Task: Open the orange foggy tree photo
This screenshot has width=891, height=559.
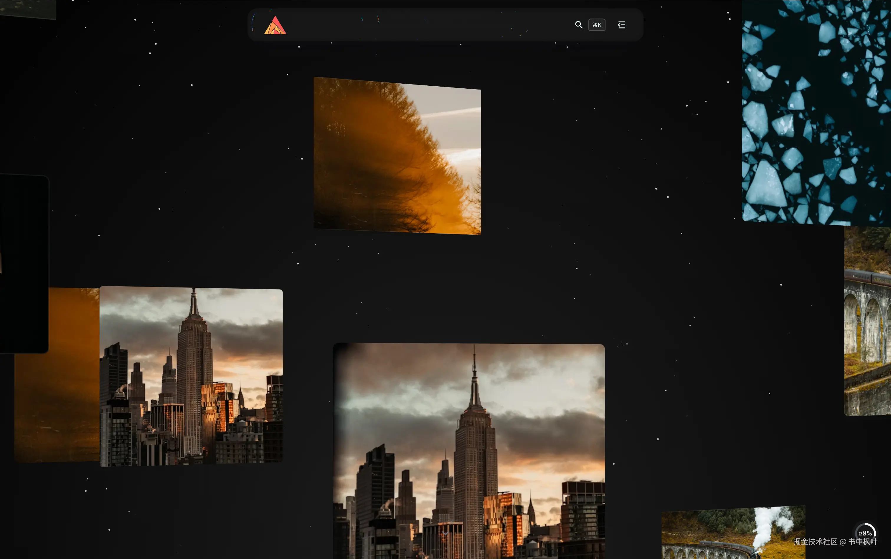Action: (397, 156)
